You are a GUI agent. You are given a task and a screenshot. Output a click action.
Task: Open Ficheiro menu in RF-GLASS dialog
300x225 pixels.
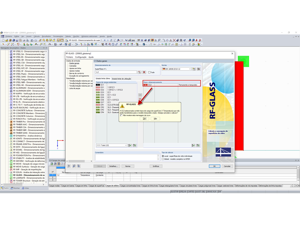[69, 57]
